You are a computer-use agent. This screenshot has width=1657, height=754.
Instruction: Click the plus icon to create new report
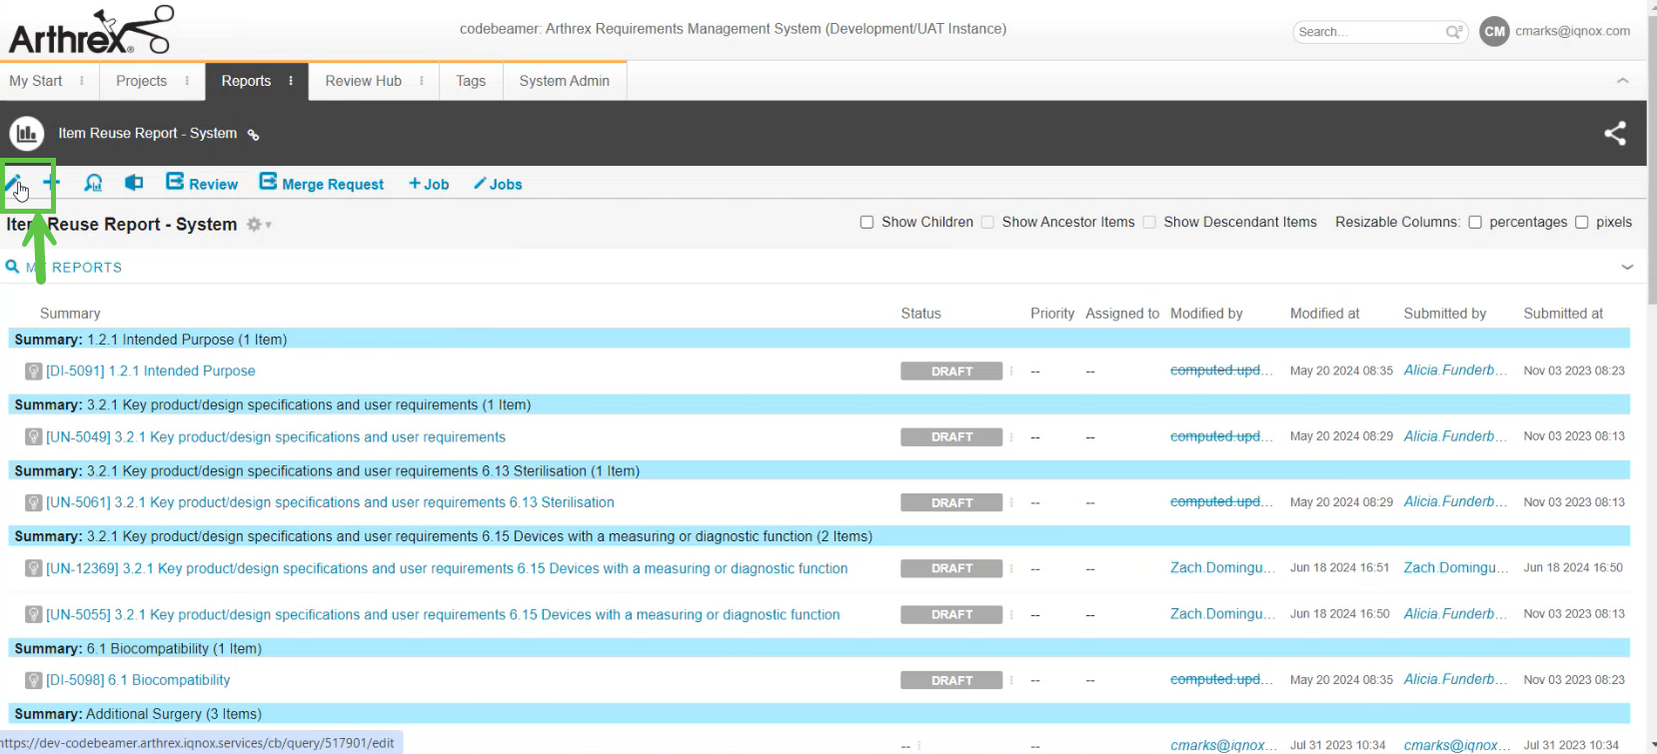[52, 183]
